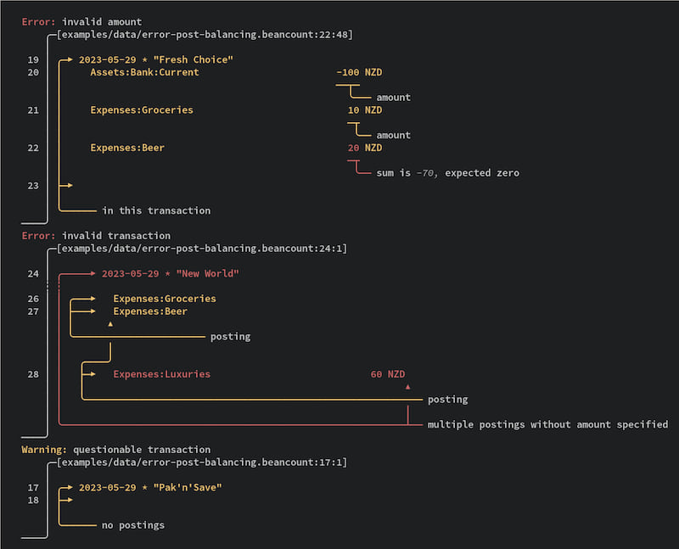679x549 pixels.
Task: Click 'Expenses:Beer' on line 27
Action: [x=150, y=311]
